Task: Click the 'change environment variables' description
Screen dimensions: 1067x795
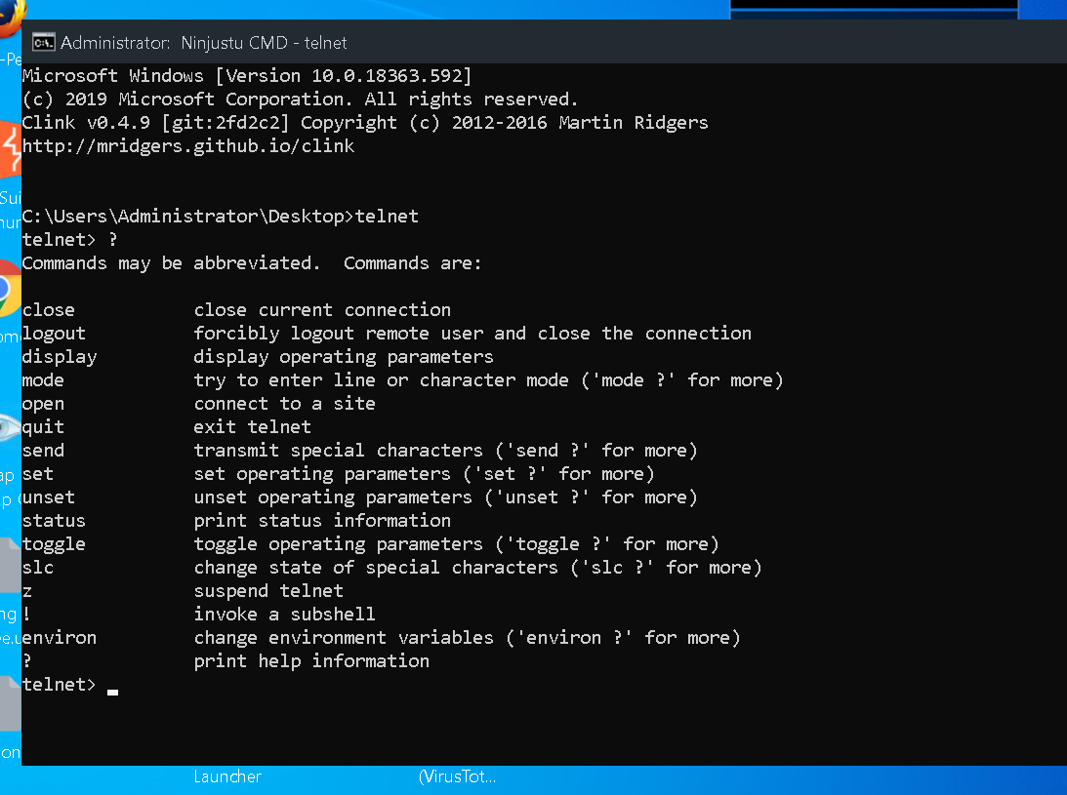Action: [x=467, y=637]
